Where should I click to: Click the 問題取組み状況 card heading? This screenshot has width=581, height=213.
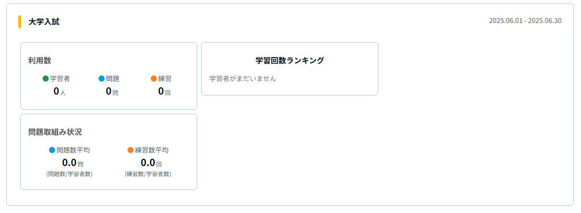click(55, 132)
